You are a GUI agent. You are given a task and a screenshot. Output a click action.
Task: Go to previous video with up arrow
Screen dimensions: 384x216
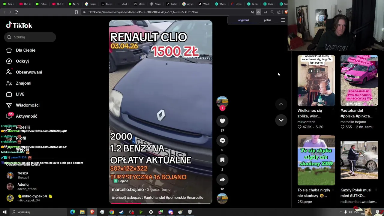[281, 104]
